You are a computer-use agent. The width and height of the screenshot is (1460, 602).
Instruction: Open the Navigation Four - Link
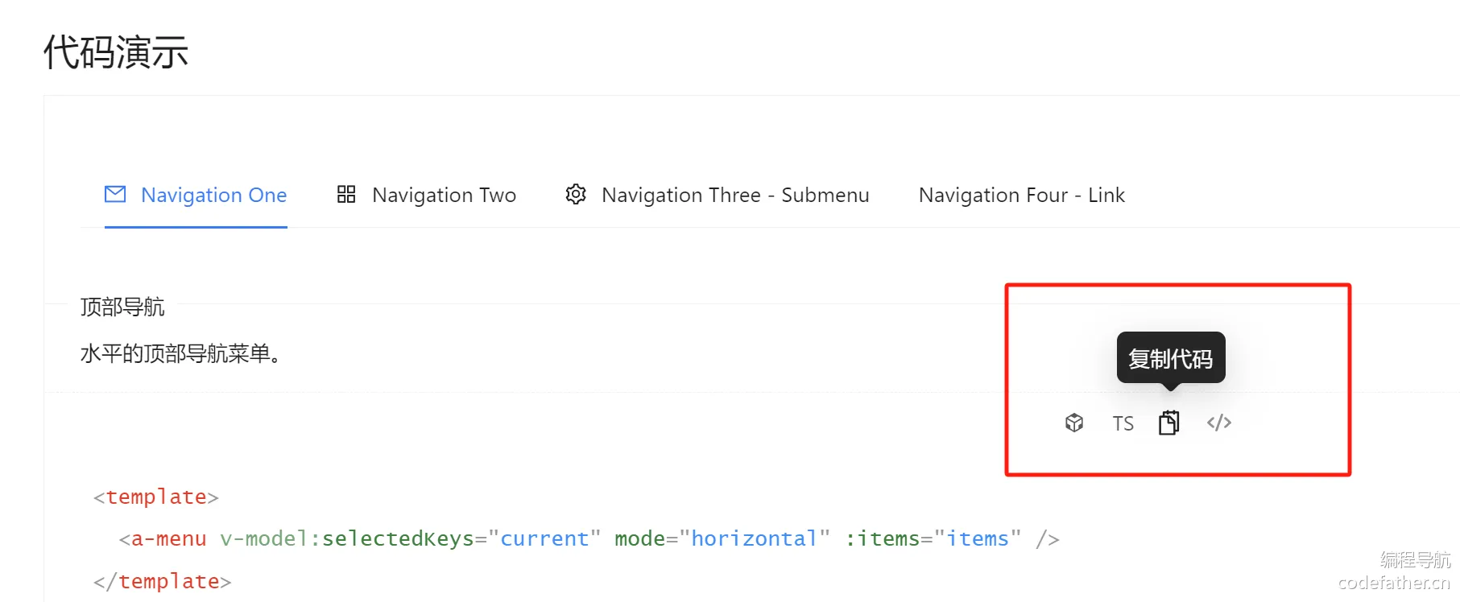(1022, 195)
